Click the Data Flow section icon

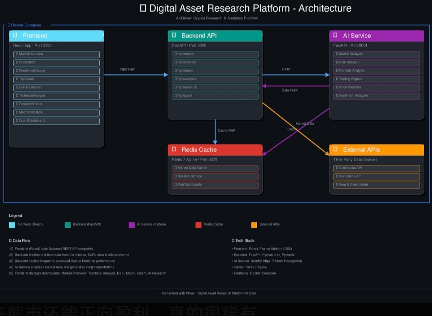pos(11,241)
